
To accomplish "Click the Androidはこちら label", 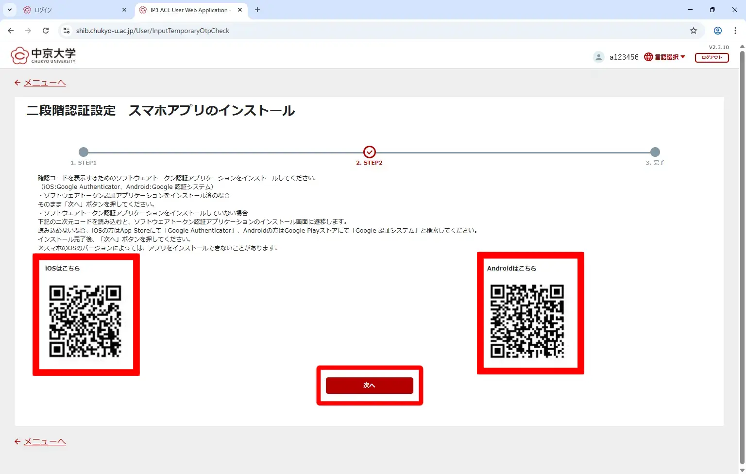I will tap(511, 268).
